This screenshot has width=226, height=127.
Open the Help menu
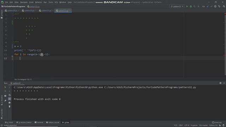click(x=70, y=2)
